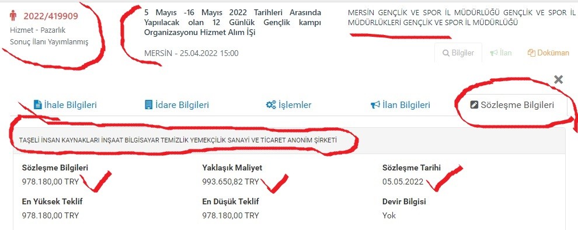
Task: Click the green megaphone icon beside İlan
Action: click(494, 53)
